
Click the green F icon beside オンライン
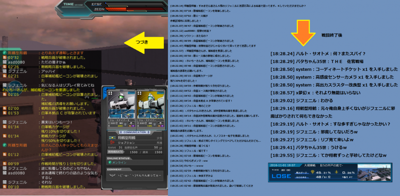[x=110, y=163]
